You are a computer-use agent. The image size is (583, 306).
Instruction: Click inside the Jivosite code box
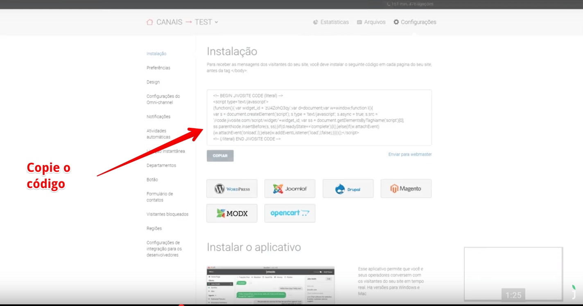tap(319, 118)
